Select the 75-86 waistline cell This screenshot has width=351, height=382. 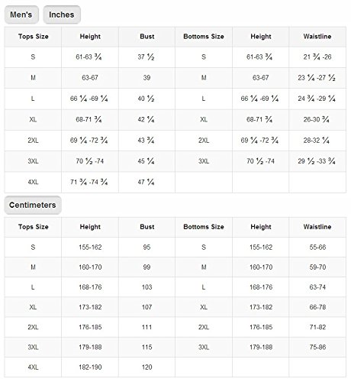pos(317,347)
